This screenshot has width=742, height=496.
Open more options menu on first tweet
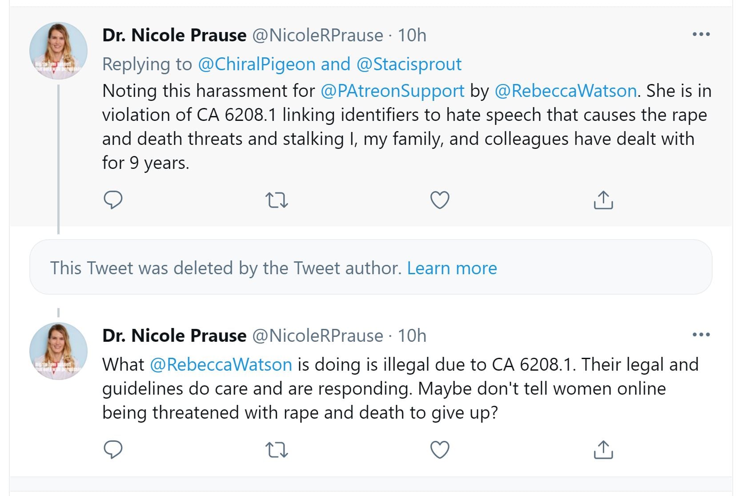[x=701, y=34]
